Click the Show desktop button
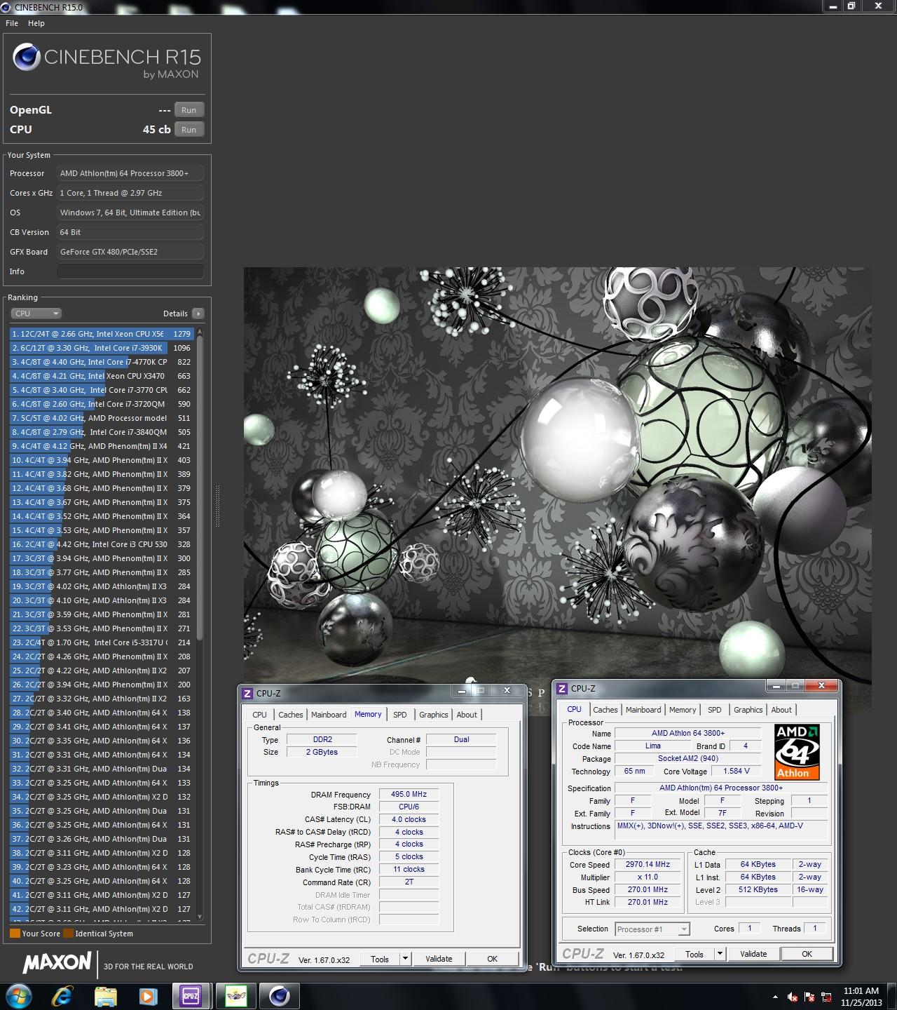 pos(892,996)
